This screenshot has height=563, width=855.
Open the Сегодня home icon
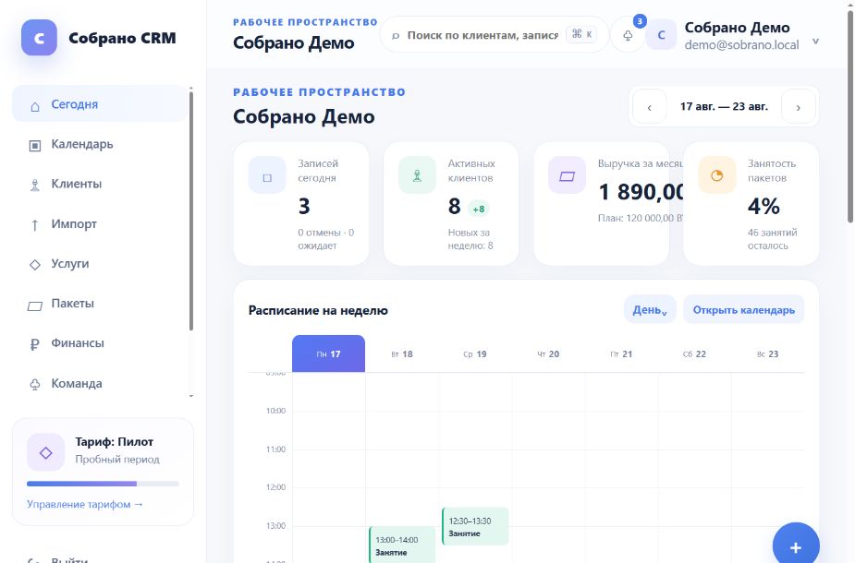[35, 106]
